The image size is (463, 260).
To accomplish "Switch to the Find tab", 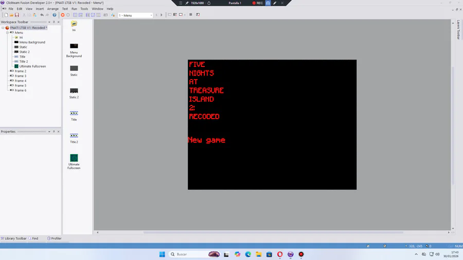I will coord(33,238).
